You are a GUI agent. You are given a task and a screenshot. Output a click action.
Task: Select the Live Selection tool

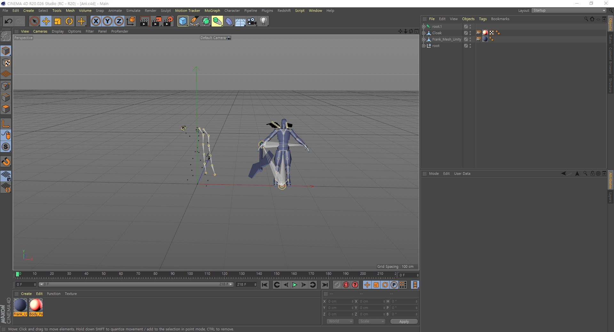pos(34,21)
